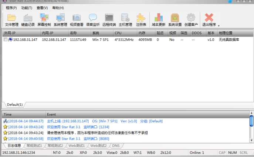Open 系统设置 system settings
Viewport: 254px width, 157px height.
pyautogui.click(x=175, y=20)
